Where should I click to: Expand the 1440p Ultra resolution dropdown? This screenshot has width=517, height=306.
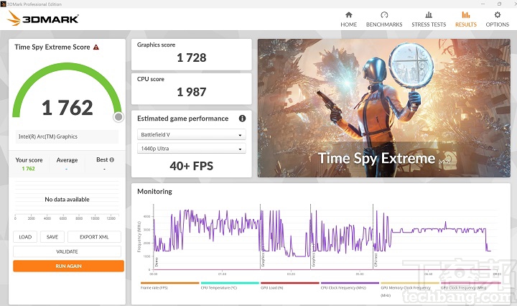tap(191, 149)
